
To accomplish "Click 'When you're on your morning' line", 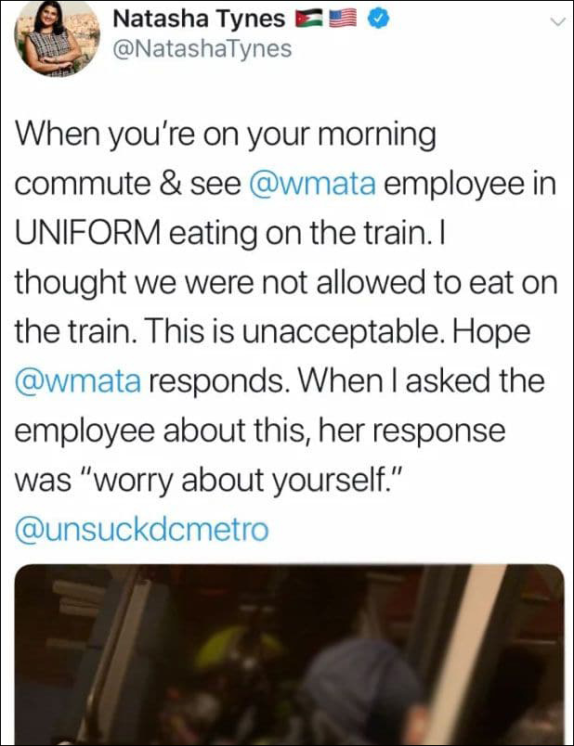I will (226, 135).
